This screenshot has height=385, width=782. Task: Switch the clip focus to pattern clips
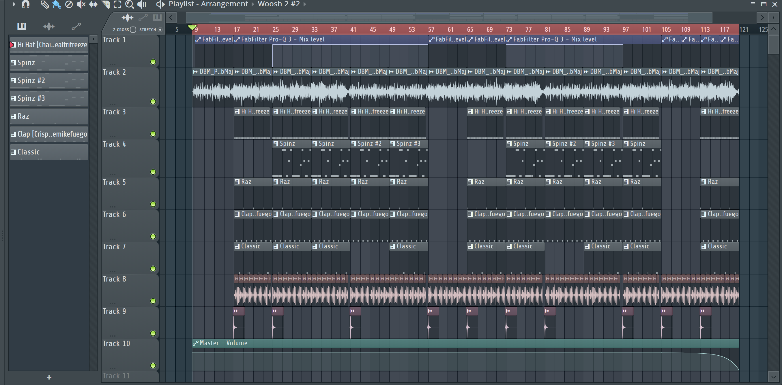click(x=157, y=17)
